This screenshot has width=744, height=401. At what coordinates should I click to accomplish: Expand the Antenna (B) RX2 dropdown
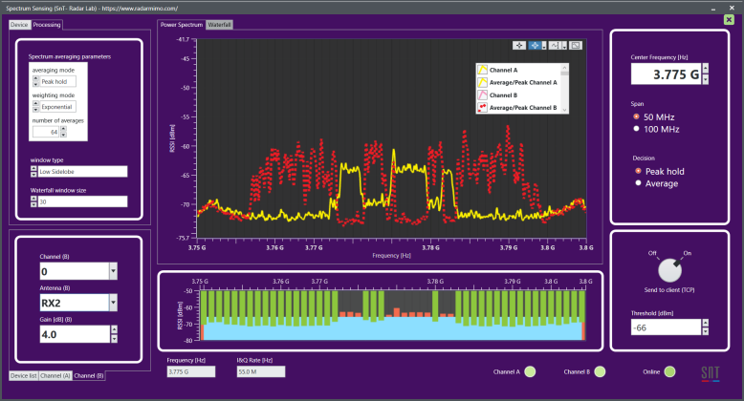(x=113, y=303)
